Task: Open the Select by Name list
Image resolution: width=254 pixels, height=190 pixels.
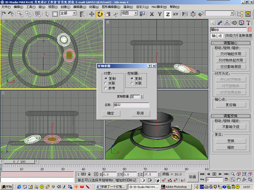Action: click(x=82, y=14)
